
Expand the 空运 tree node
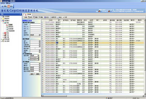(x=3, y=33)
